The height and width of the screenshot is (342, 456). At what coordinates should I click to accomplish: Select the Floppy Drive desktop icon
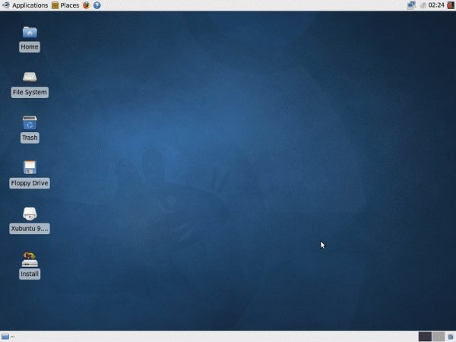click(x=30, y=168)
